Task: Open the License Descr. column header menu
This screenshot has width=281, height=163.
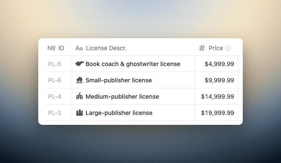Action: click(x=133, y=48)
